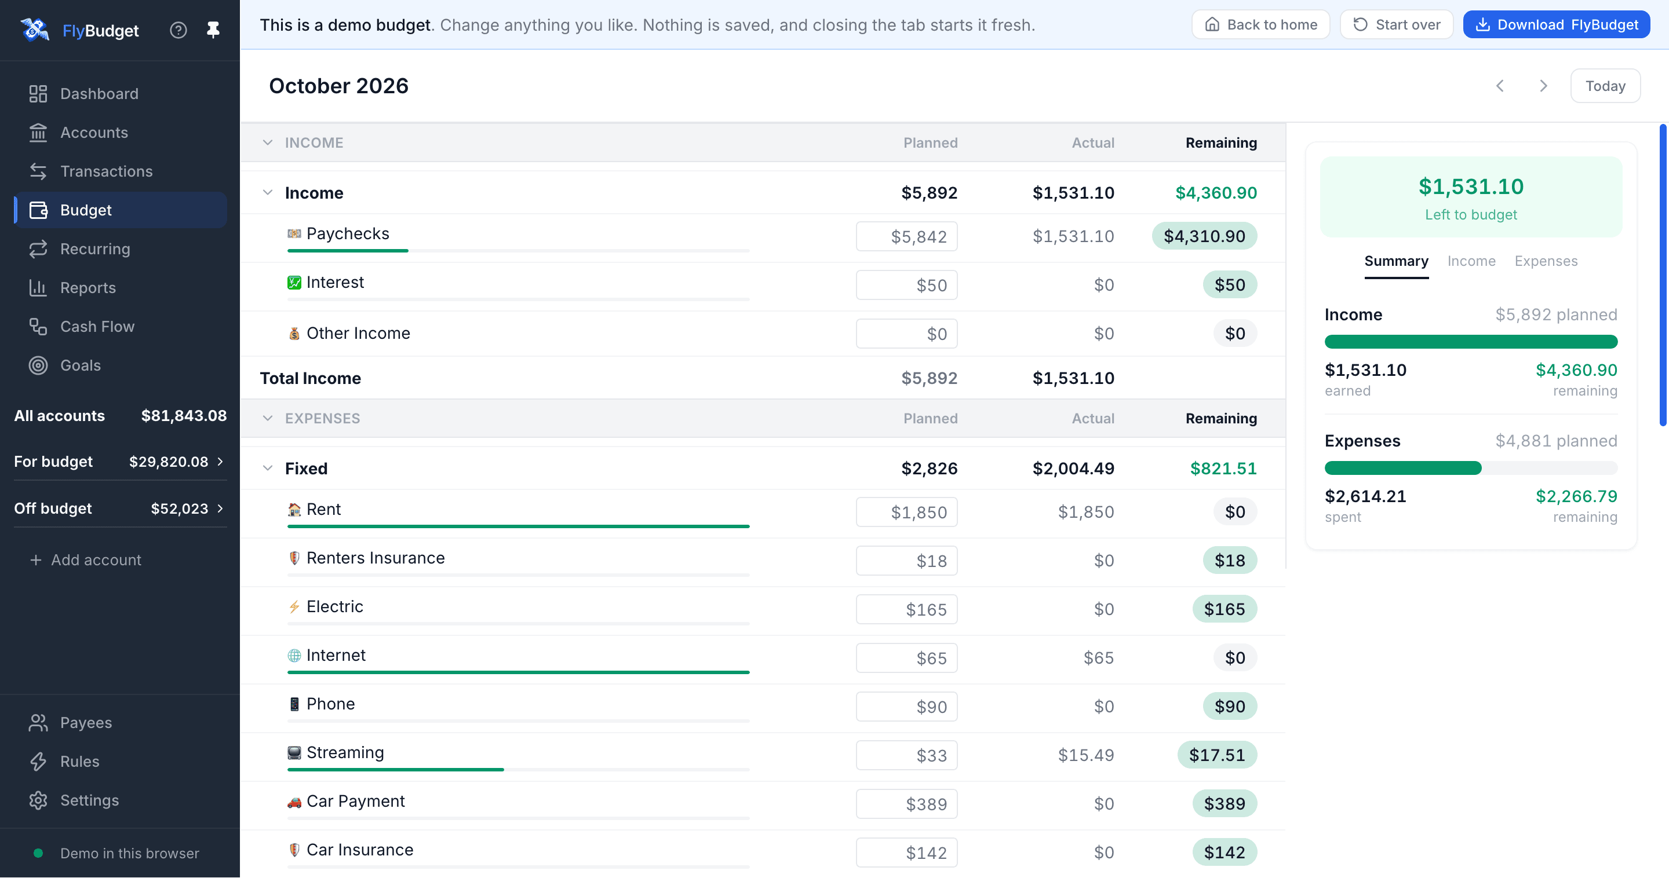Click the Remaining column header under EXPENSES

click(1221, 418)
